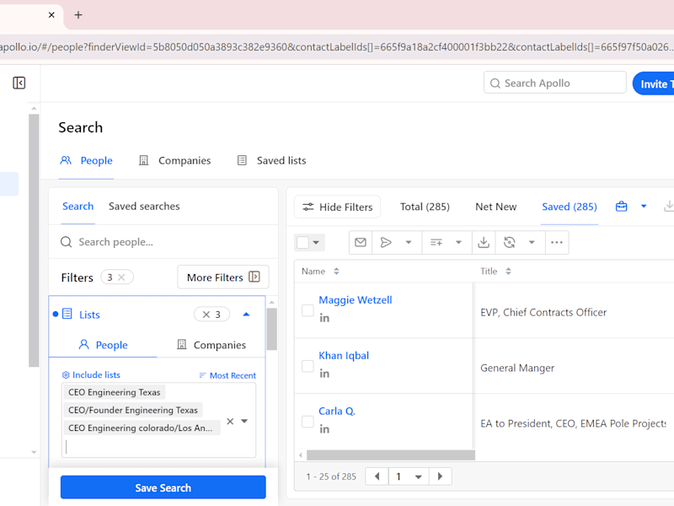Go to the previous results page
The width and height of the screenshot is (674, 506).
377,476
